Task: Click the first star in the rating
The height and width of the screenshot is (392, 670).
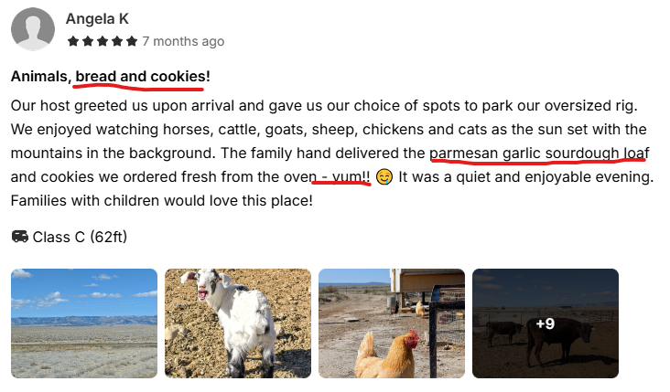Action: [73, 41]
